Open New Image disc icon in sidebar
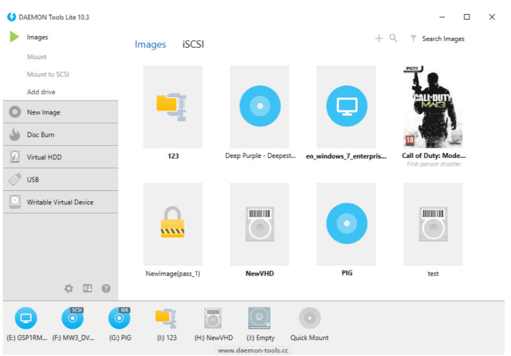This screenshot has width=511, height=356. (15, 112)
